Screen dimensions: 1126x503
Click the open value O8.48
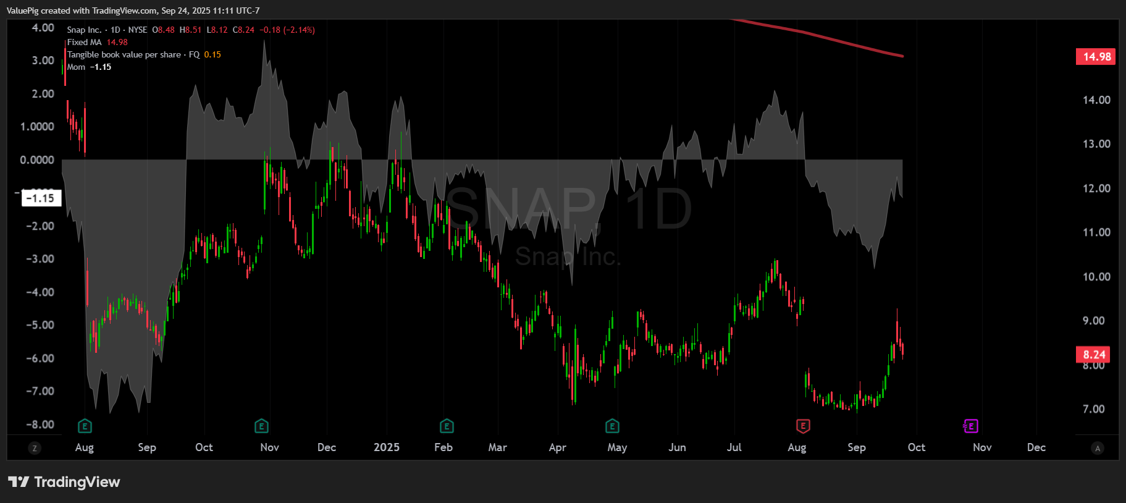pyautogui.click(x=164, y=30)
